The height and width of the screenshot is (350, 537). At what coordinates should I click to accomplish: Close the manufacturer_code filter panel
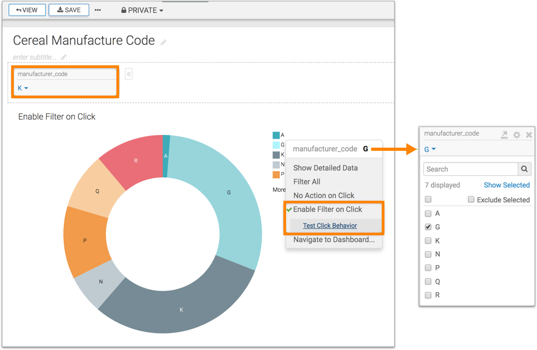click(529, 135)
